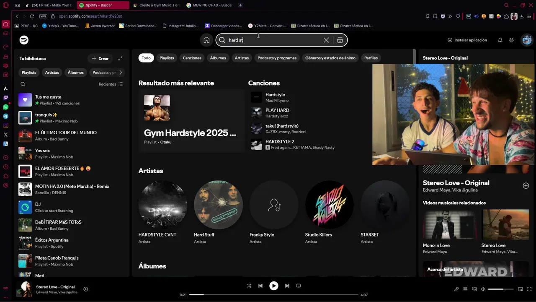Open Opera downloads icon in toolbar
536x302 pixels.
(x=521, y=16)
